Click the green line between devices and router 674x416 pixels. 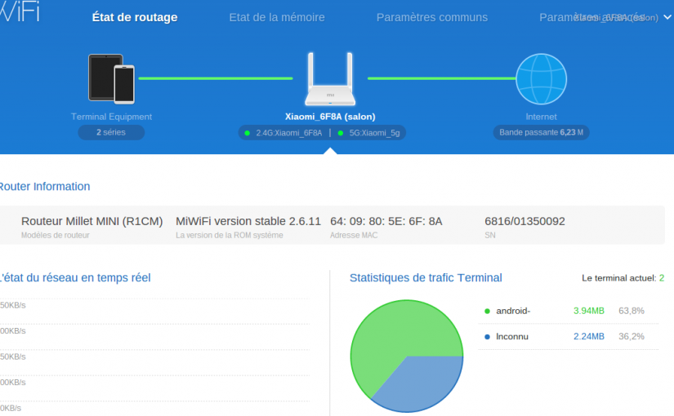click(x=216, y=78)
